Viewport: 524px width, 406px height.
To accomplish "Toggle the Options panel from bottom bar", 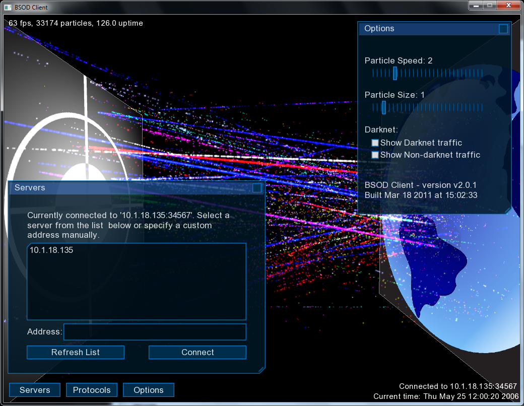I will (x=149, y=390).
